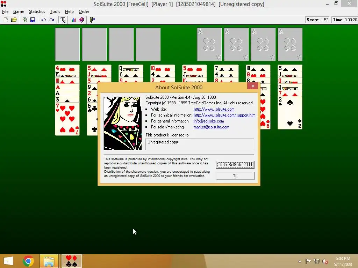Click the Windows Start button
Image resolution: width=358 pixels, height=268 pixels.
(8, 261)
